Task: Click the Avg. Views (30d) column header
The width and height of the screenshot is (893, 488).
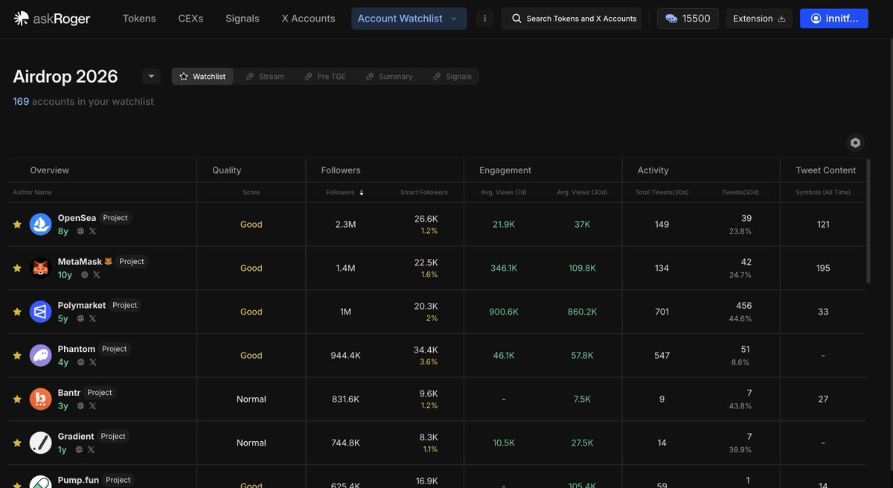Action: 582,192
